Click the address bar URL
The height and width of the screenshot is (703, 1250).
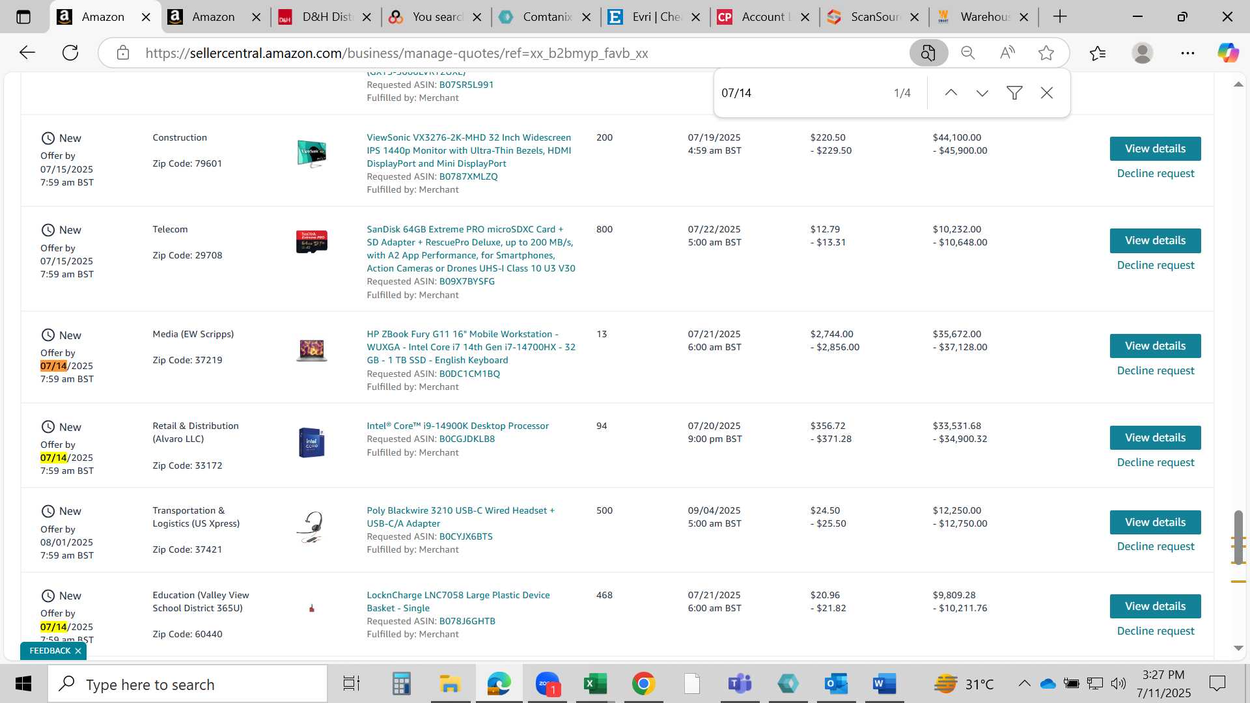tap(396, 53)
